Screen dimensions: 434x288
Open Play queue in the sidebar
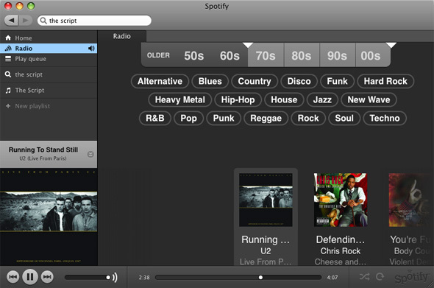(49, 59)
